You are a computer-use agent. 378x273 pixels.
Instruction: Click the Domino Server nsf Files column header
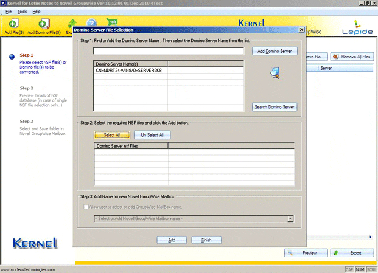[x=131, y=146]
